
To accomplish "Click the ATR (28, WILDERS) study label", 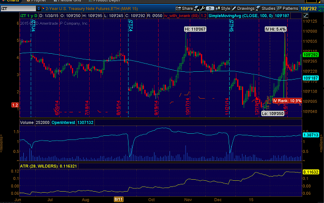I will pos(39,166).
